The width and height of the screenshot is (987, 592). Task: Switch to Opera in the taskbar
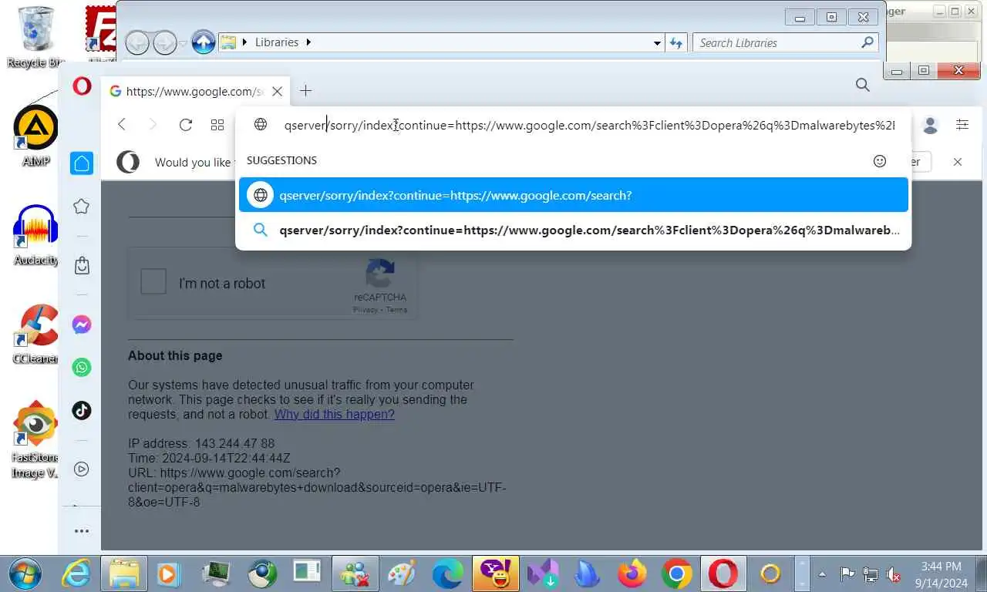point(723,573)
